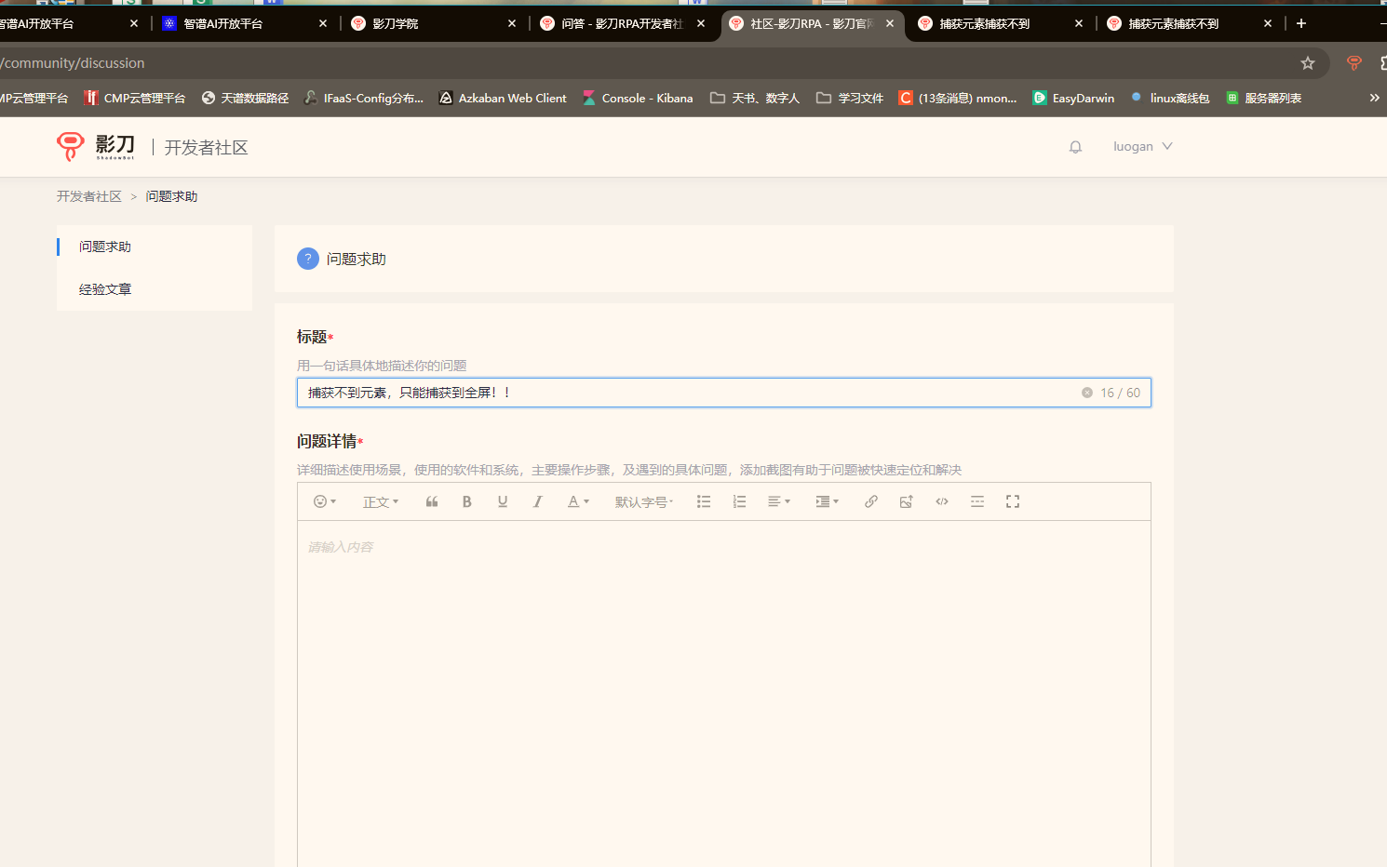The image size is (1387, 867).
Task: Open the font color picker
Action: click(x=578, y=501)
